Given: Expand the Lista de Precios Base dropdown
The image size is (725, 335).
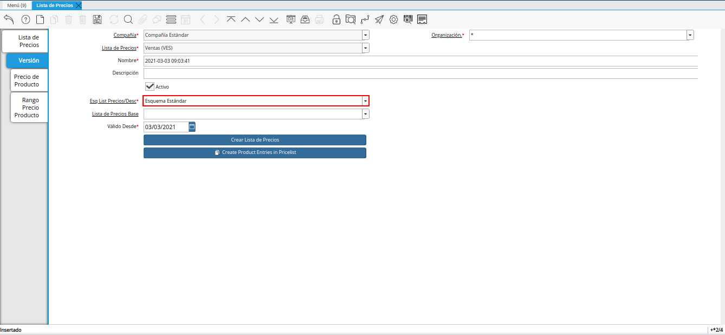Looking at the screenshot, I should (x=365, y=114).
